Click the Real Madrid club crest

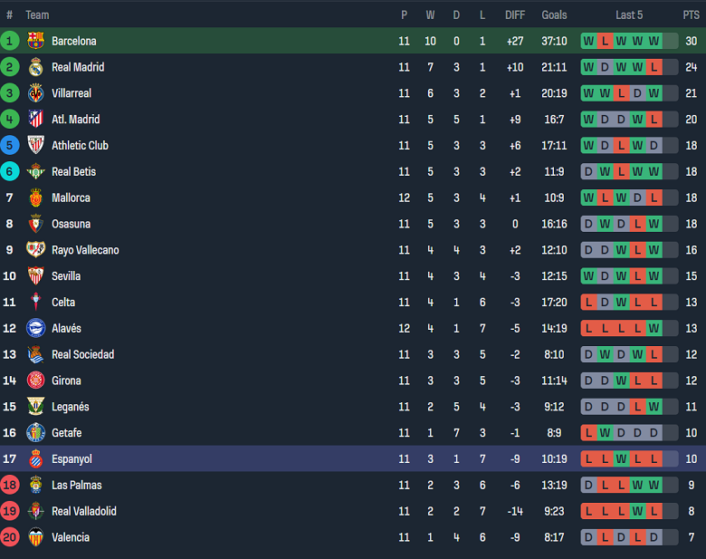[x=35, y=67]
